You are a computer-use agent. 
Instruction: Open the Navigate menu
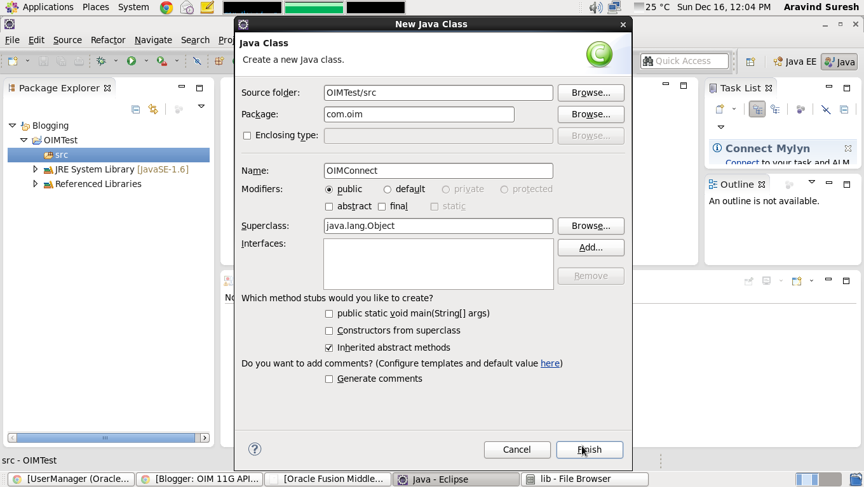point(153,40)
